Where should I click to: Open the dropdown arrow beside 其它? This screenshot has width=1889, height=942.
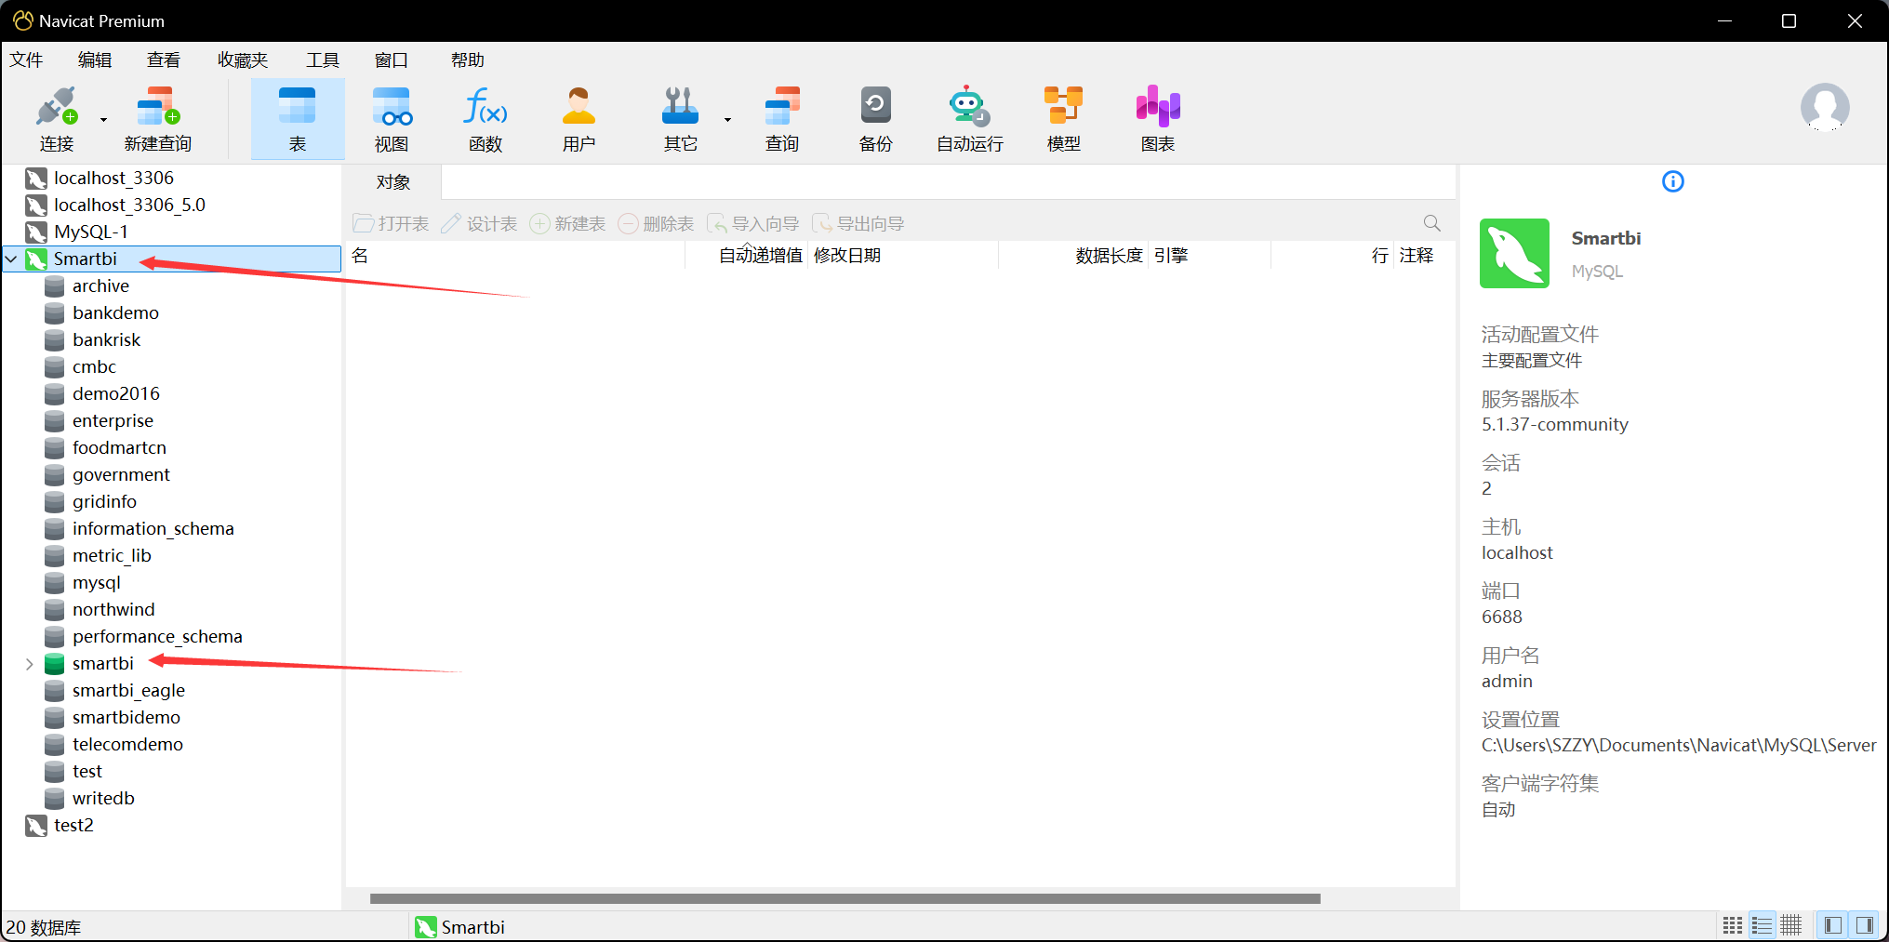tap(727, 120)
